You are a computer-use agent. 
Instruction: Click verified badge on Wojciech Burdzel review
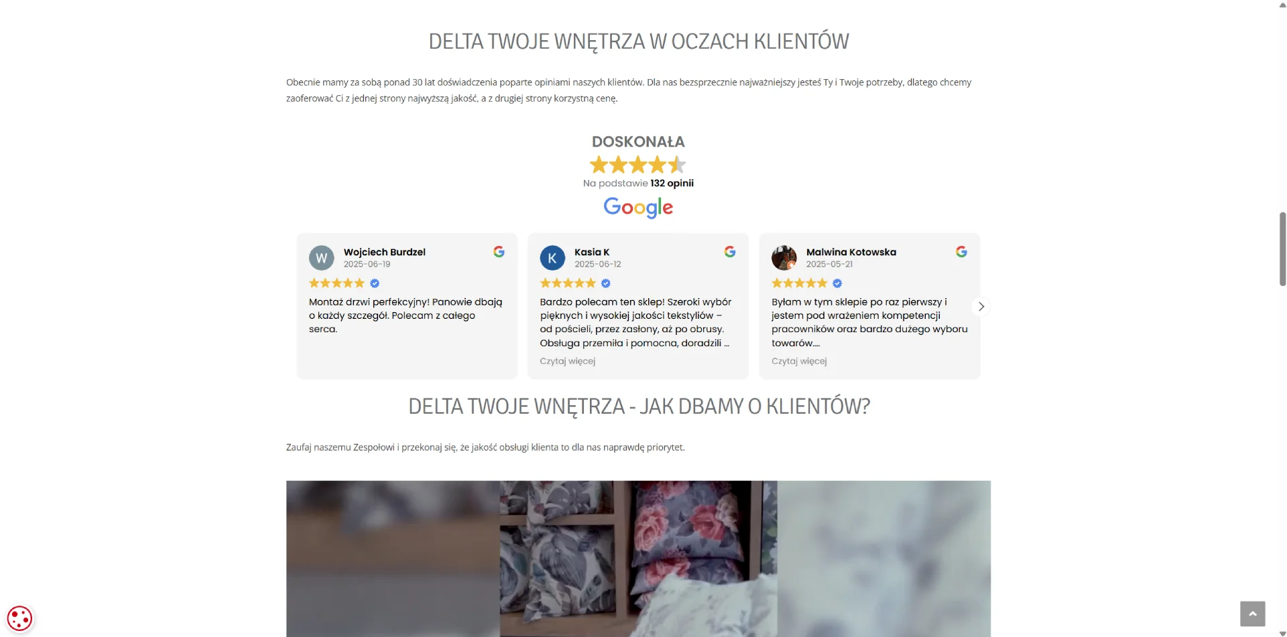pyautogui.click(x=375, y=283)
